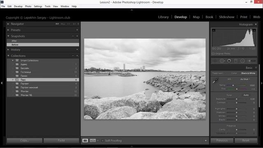263x148 pixels.
Task: Adjust the Clarity slider handle
Action: (x=237, y=129)
